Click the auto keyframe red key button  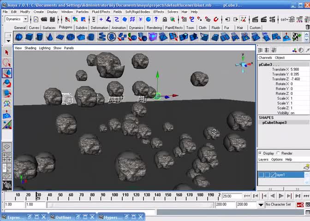pyautogui.click(x=300, y=204)
